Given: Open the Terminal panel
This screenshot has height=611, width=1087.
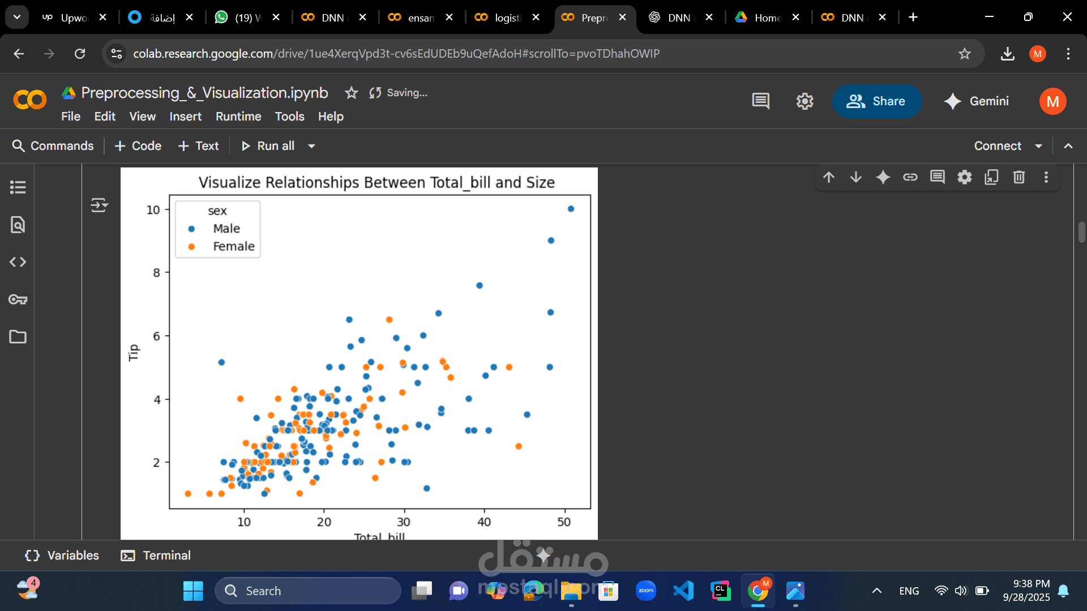Looking at the screenshot, I should click(x=155, y=555).
